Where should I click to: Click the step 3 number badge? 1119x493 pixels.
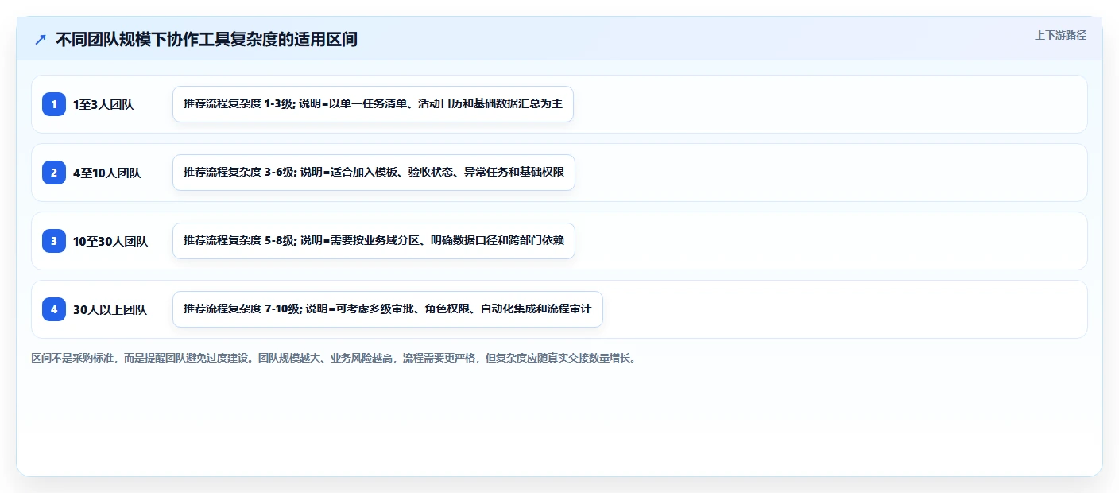(x=54, y=241)
